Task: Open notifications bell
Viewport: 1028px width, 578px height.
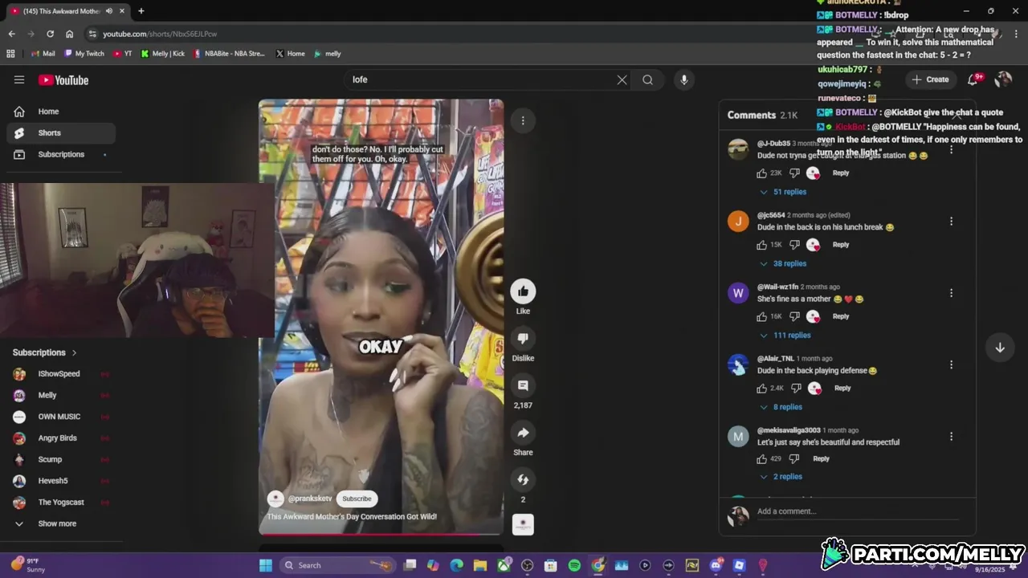Action: tap(973, 79)
